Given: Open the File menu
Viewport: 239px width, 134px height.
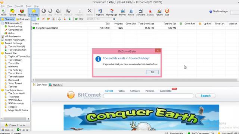Looking at the screenshot, I should 3,6.
